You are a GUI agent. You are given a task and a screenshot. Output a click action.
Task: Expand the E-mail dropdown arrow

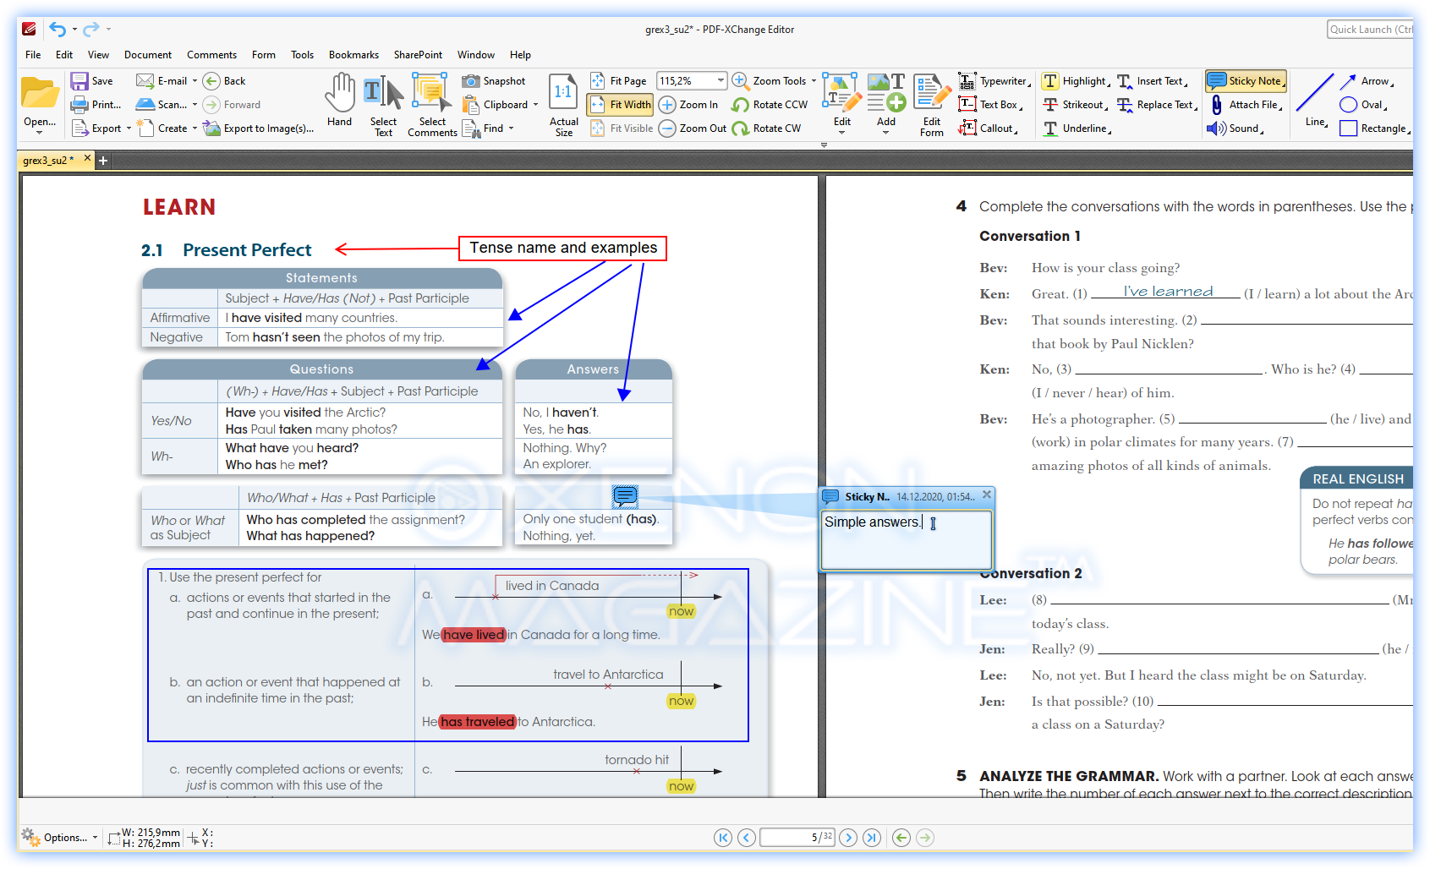tap(195, 81)
